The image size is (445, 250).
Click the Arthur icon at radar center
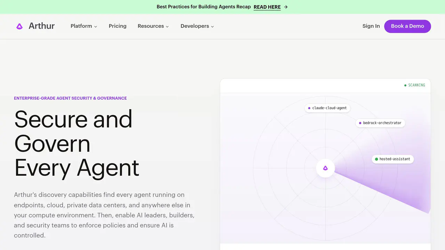point(325,168)
